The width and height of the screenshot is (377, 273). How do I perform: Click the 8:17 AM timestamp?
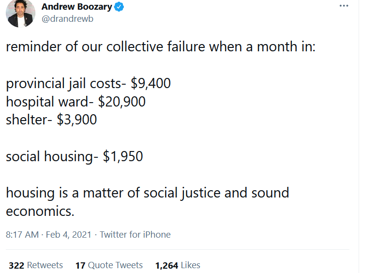tap(22, 234)
